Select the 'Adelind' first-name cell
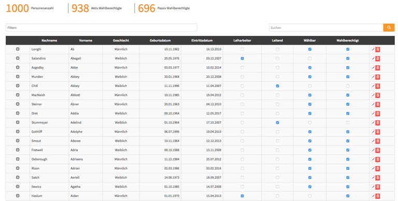 click(x=86, y=123)
